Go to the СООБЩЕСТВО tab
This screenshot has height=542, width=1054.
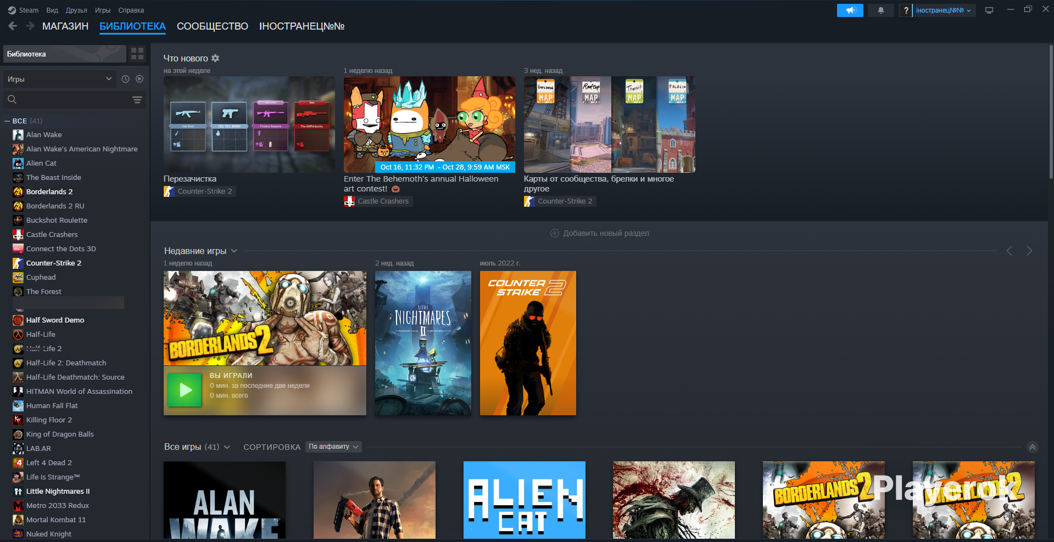click(x=213, y=26)
